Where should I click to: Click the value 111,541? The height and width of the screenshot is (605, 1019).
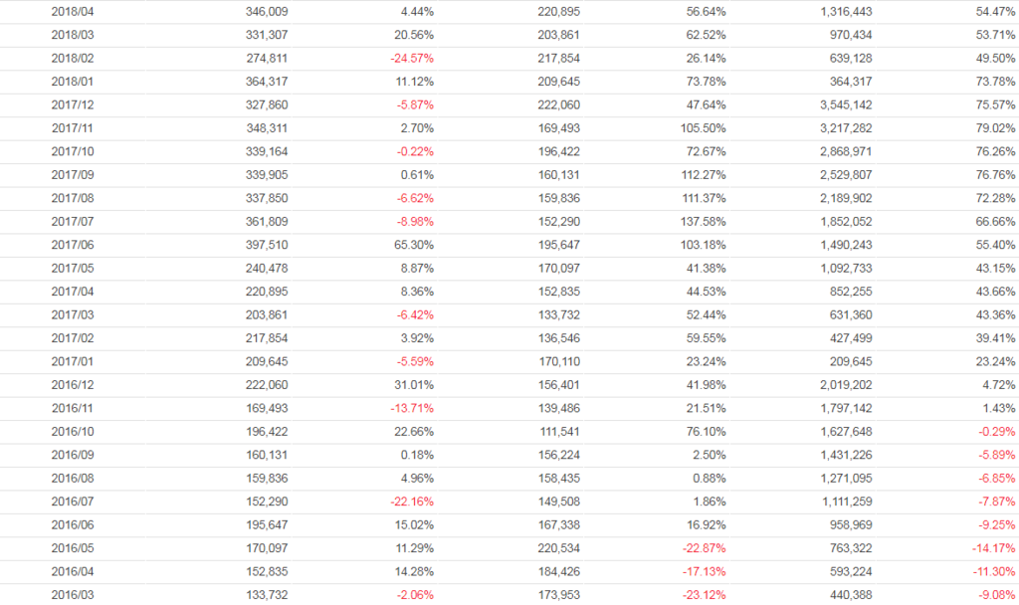[558, 432]
